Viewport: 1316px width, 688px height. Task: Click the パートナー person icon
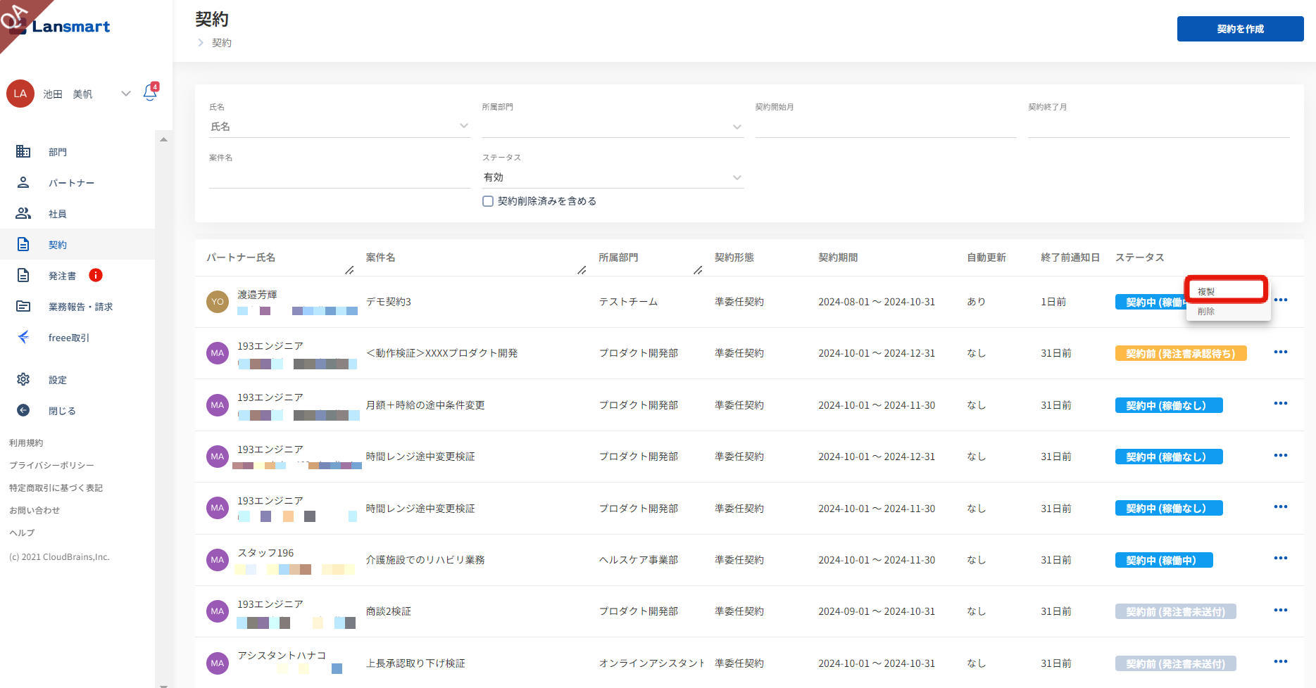23,182
